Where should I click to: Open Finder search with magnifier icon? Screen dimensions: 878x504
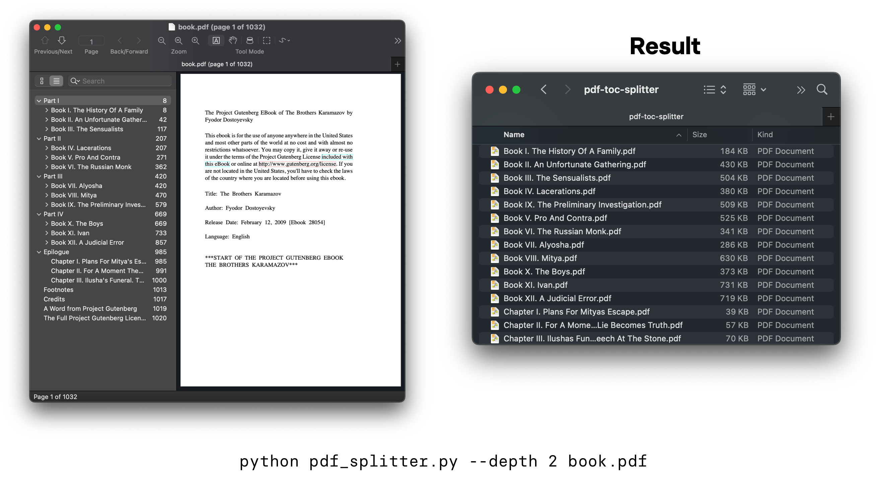pyautogui.click(x=821, y=90)
